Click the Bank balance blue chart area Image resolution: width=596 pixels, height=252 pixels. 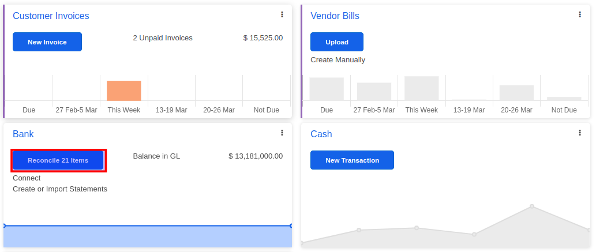click(x=148, y=236)
